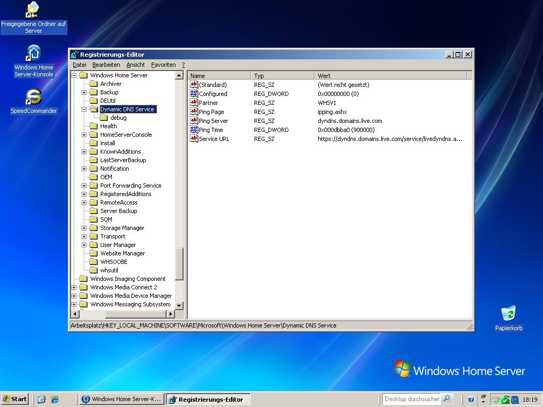Expand the Backup registry key
543x407 pixels.
click(x=84, y=92)
